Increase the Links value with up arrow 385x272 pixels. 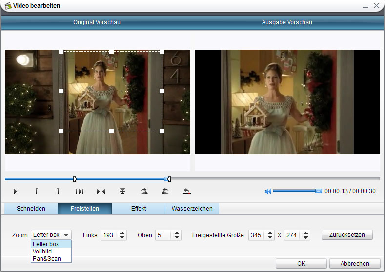point(122,233)
